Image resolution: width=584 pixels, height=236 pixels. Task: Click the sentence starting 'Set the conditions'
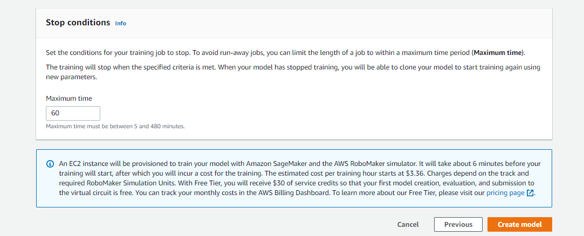[216, 53]
